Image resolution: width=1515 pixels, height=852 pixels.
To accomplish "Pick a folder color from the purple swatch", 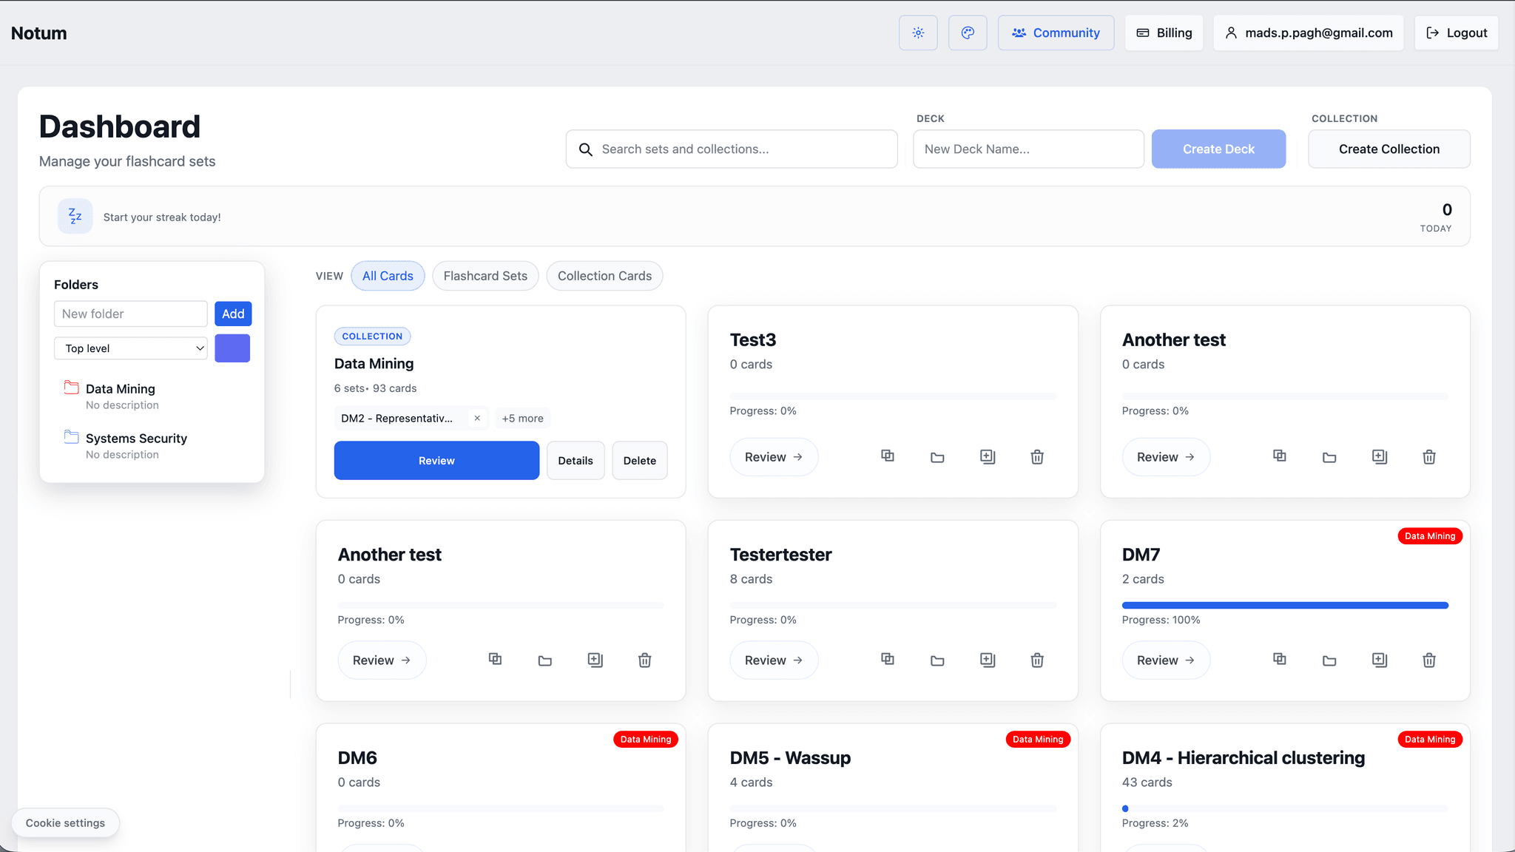I will point(232,348).
